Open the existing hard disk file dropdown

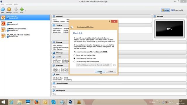pyautogui.click(x=94, y=65)
